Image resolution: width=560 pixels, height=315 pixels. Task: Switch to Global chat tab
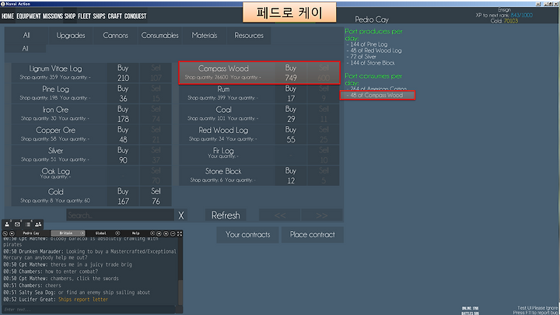(x=100, y=233)
